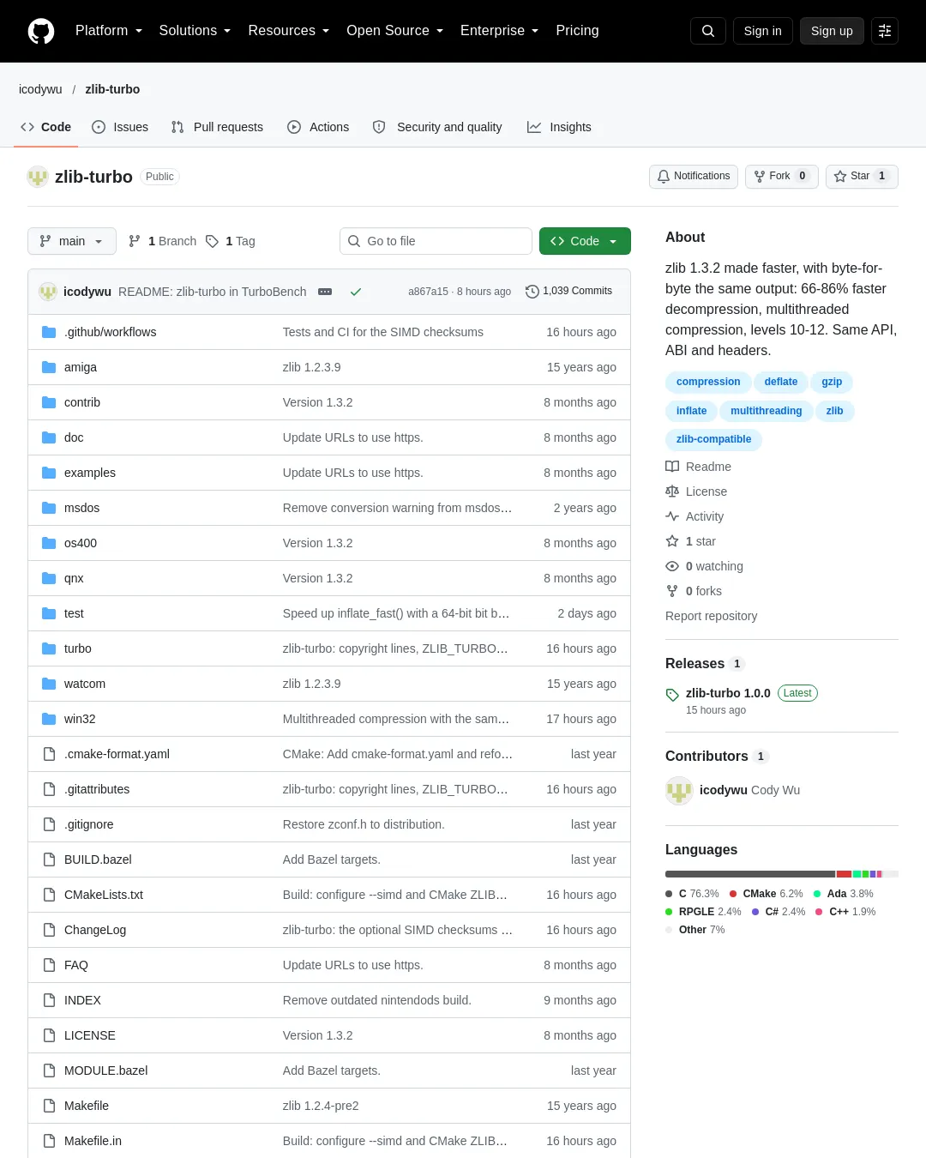Toggle Notifications for this repository
This screenshot has height=1158, width=926.
click(x=694, y=176)
